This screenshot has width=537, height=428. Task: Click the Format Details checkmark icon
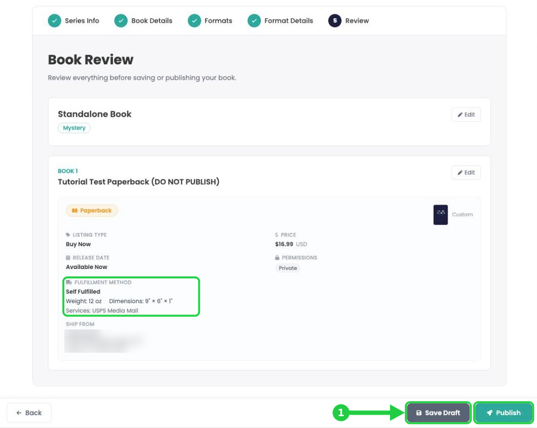(x=254, y=21)
